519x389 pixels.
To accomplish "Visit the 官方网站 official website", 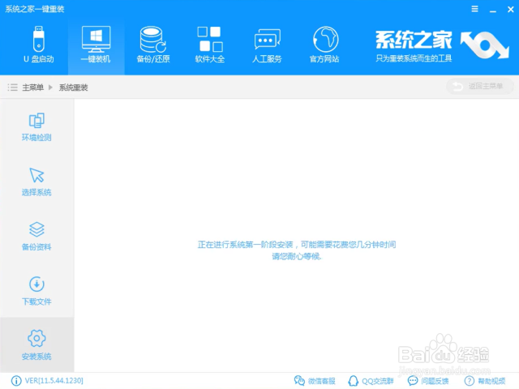I will tap(324, 45).
